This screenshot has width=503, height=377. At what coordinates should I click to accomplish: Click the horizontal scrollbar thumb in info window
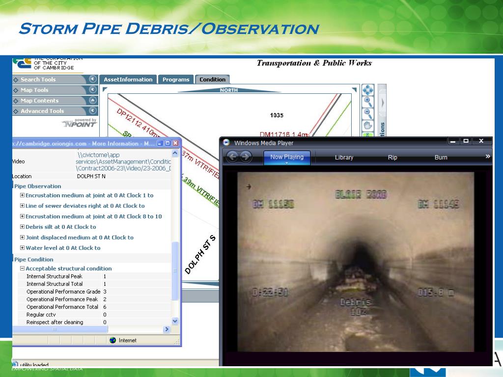(x=59, y=329)
